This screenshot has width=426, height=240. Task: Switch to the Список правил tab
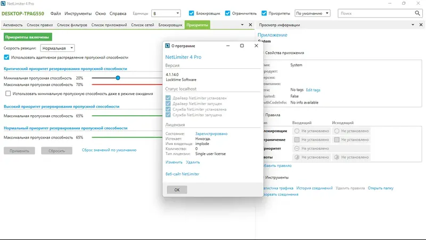[39, 25]
